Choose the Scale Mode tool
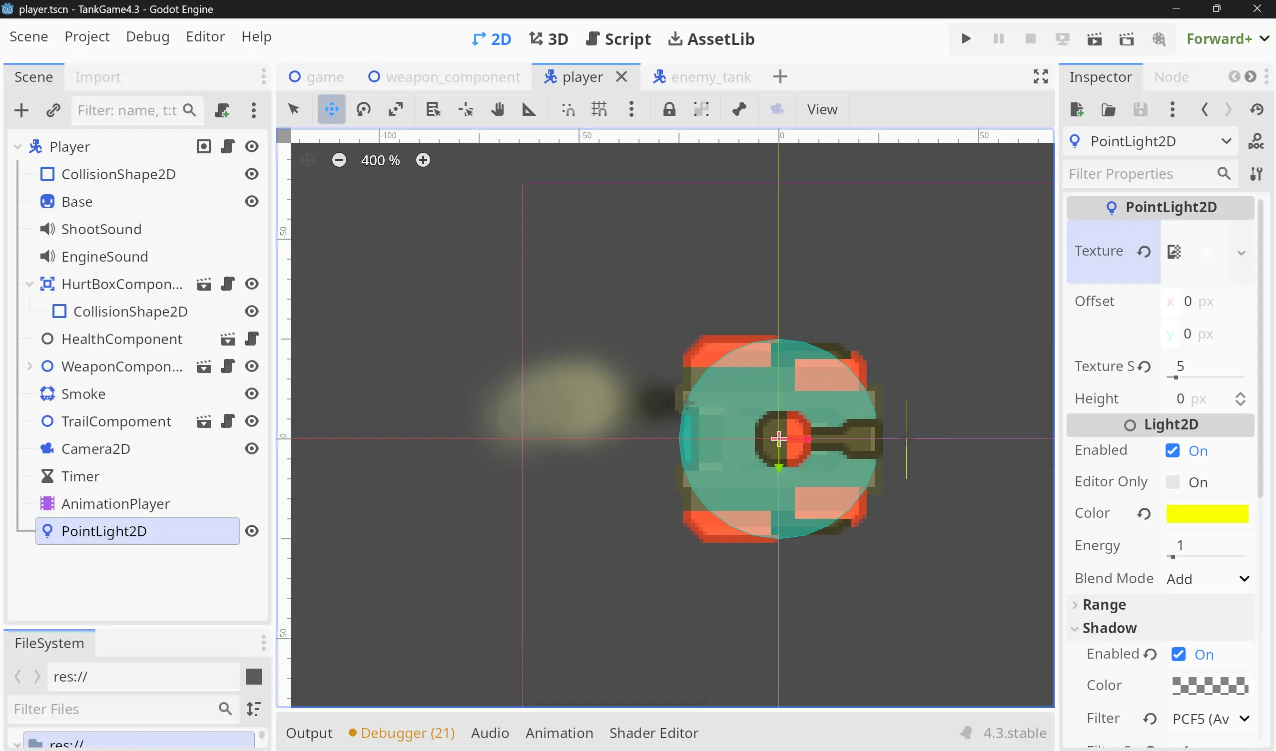The height and width of the screenshot is (751, 1276). pos(396,109)
